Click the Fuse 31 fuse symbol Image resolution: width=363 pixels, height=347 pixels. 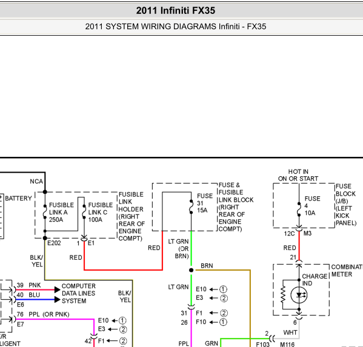click(x=191, y=207)
